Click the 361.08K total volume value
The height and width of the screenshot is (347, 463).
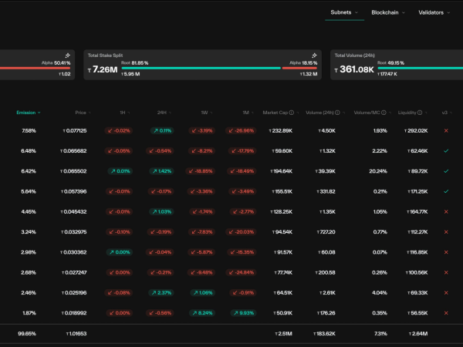354,69
